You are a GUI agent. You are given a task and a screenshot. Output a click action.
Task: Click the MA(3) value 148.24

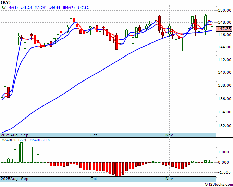pos(26,8)
